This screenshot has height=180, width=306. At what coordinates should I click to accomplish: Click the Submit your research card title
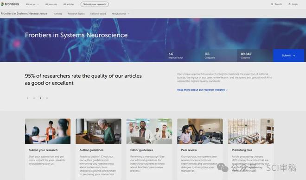point(43,150)
